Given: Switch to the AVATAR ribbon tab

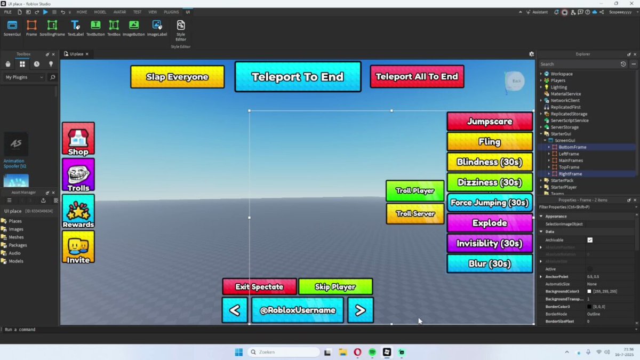Looking at the screenshot, I should (119, 12).
